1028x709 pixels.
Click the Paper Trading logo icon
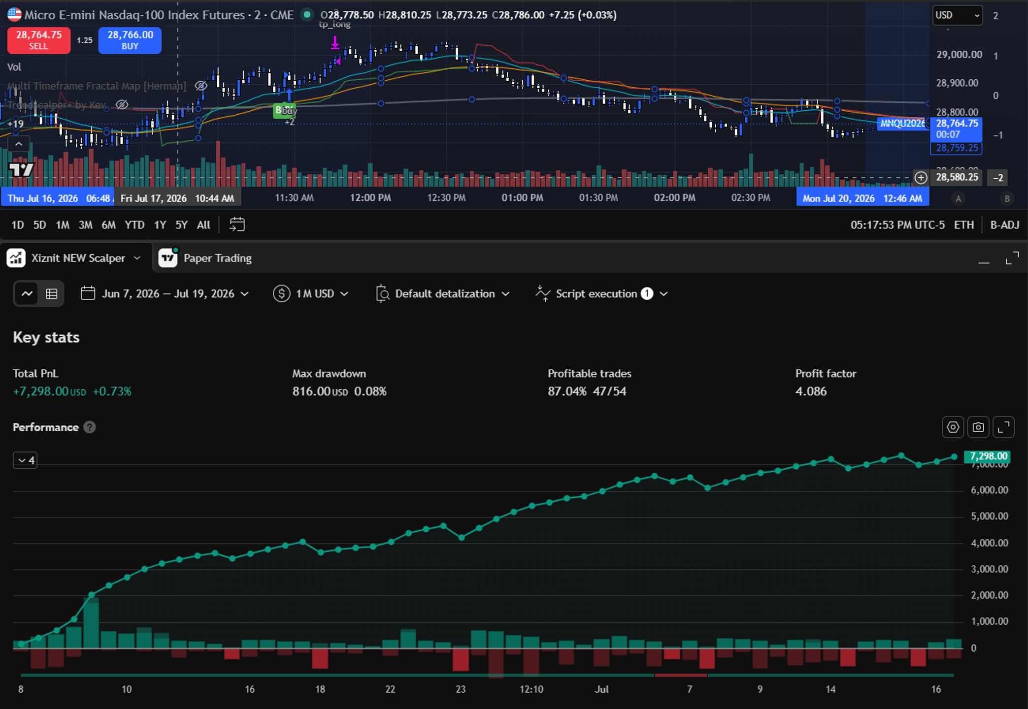click(168, 258)
